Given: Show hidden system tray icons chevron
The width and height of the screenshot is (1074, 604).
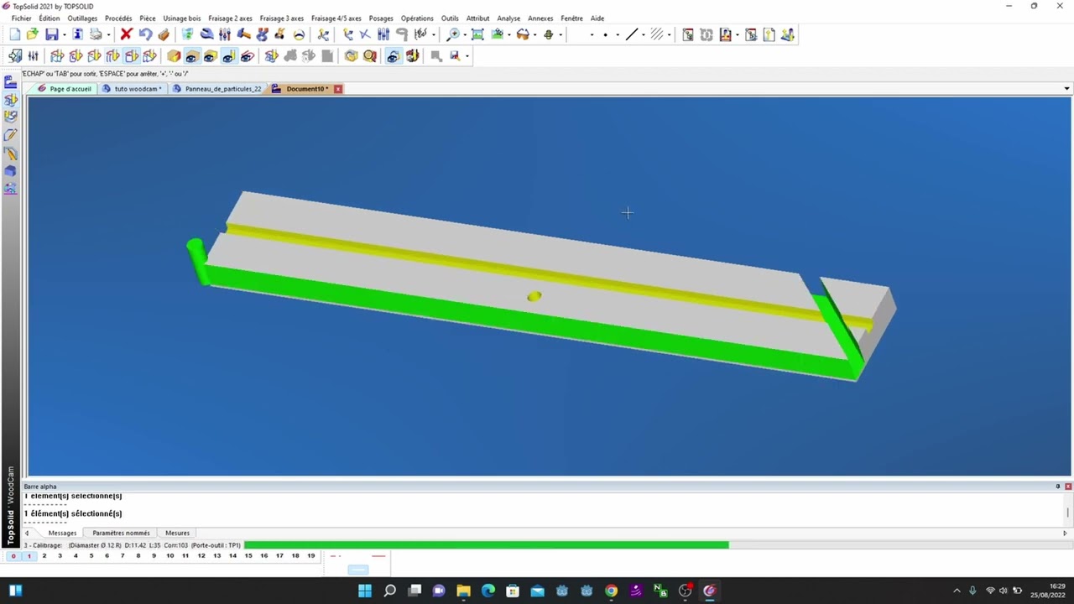Looking at the screenshot, I should [957, 591].
